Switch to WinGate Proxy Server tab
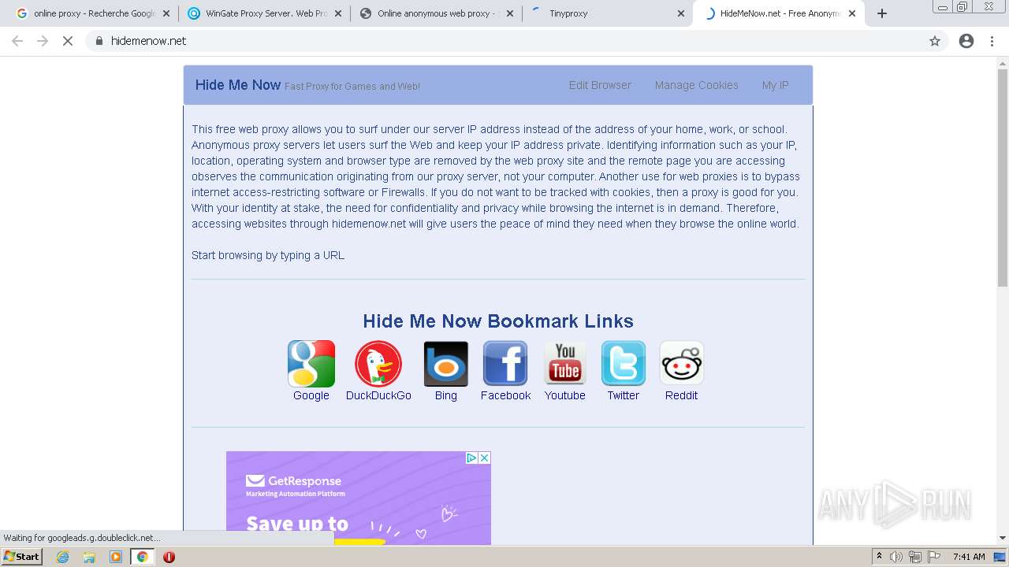The height and width of the screenshot is (567, 1009). (x=266, y=13)
